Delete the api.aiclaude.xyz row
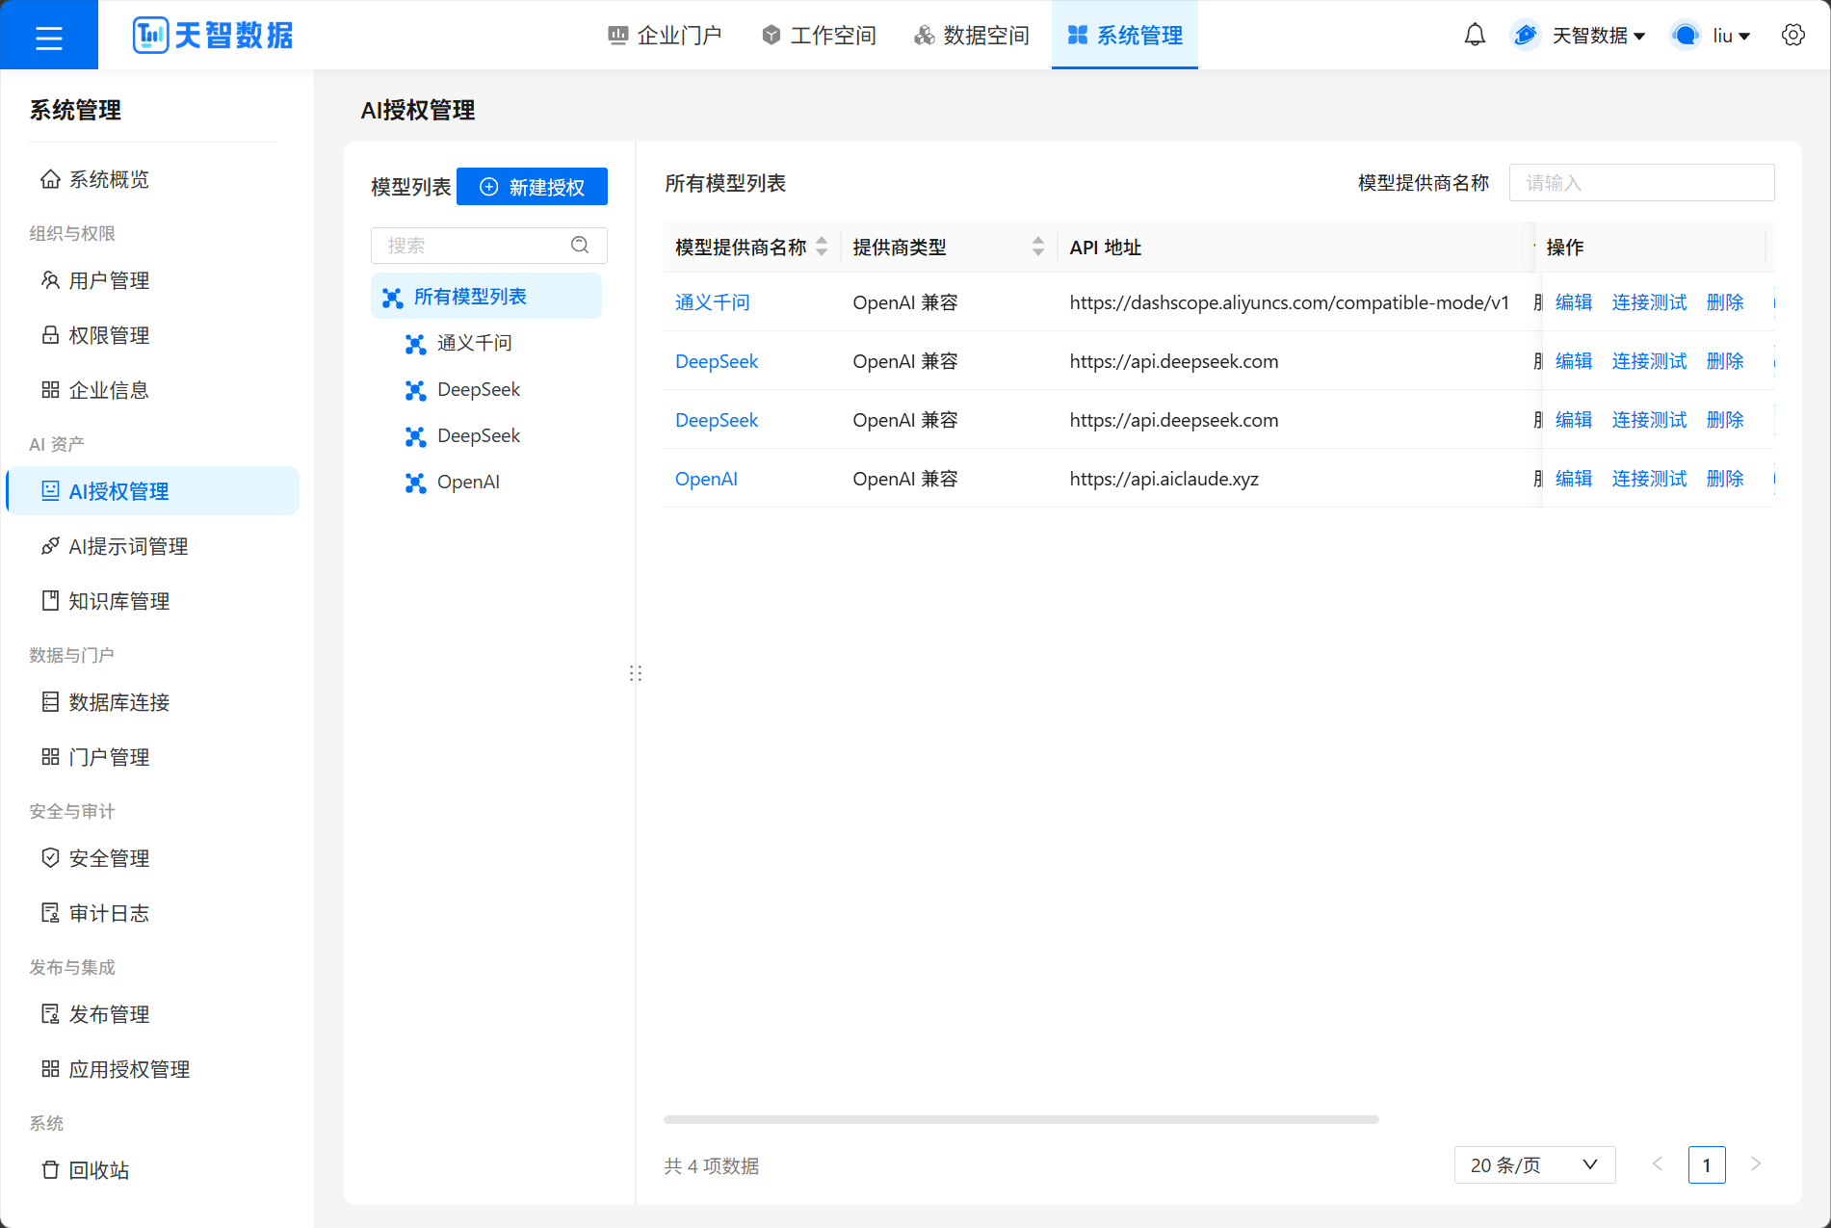Image resolution: width=1831 pixels, height=1228 pixels. click(x=1725, y=479)
